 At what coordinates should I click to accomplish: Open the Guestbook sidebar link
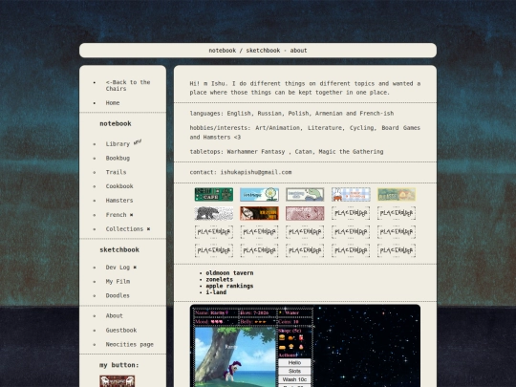pos(121,330)
